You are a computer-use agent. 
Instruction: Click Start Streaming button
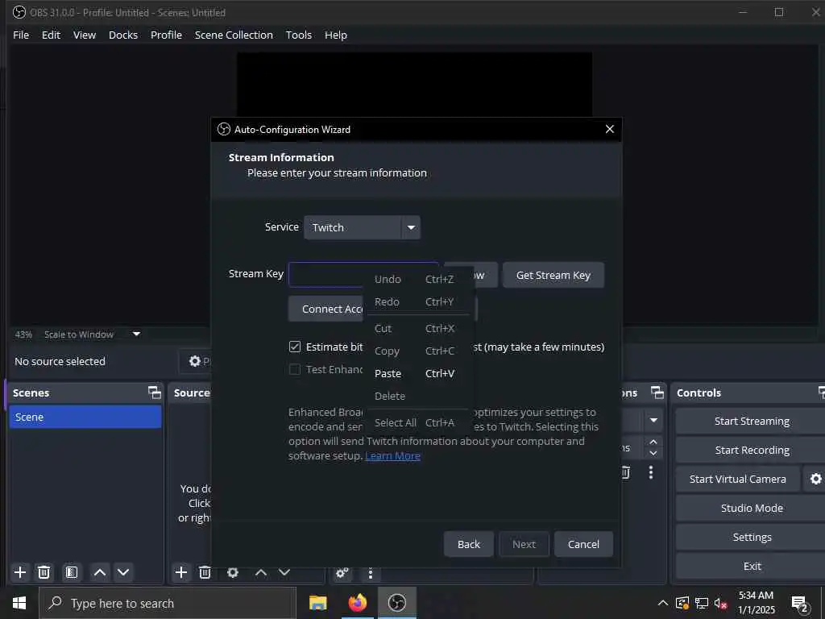click(752, 421)
